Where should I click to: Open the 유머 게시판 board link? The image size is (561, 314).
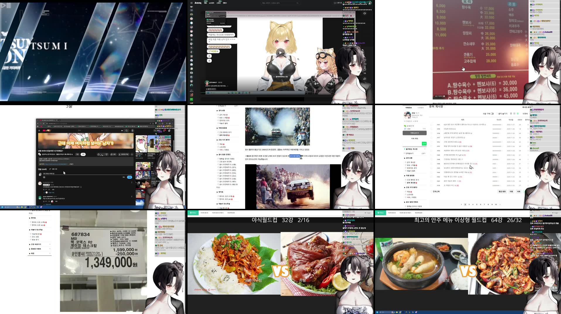pos(411,183)
